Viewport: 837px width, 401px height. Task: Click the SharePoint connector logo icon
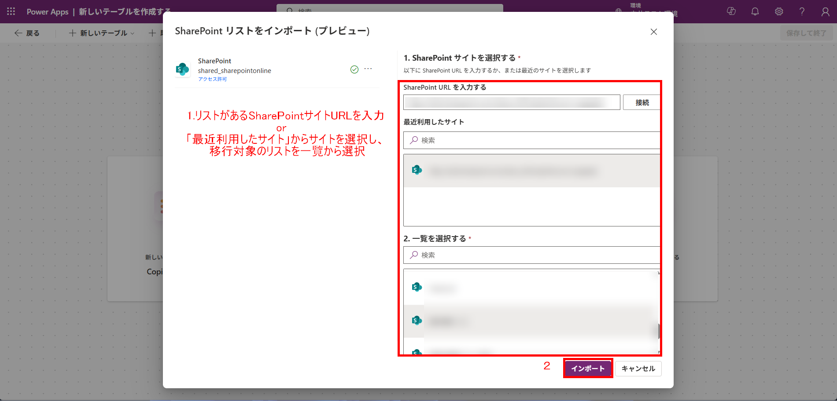(x=182, y=69)
